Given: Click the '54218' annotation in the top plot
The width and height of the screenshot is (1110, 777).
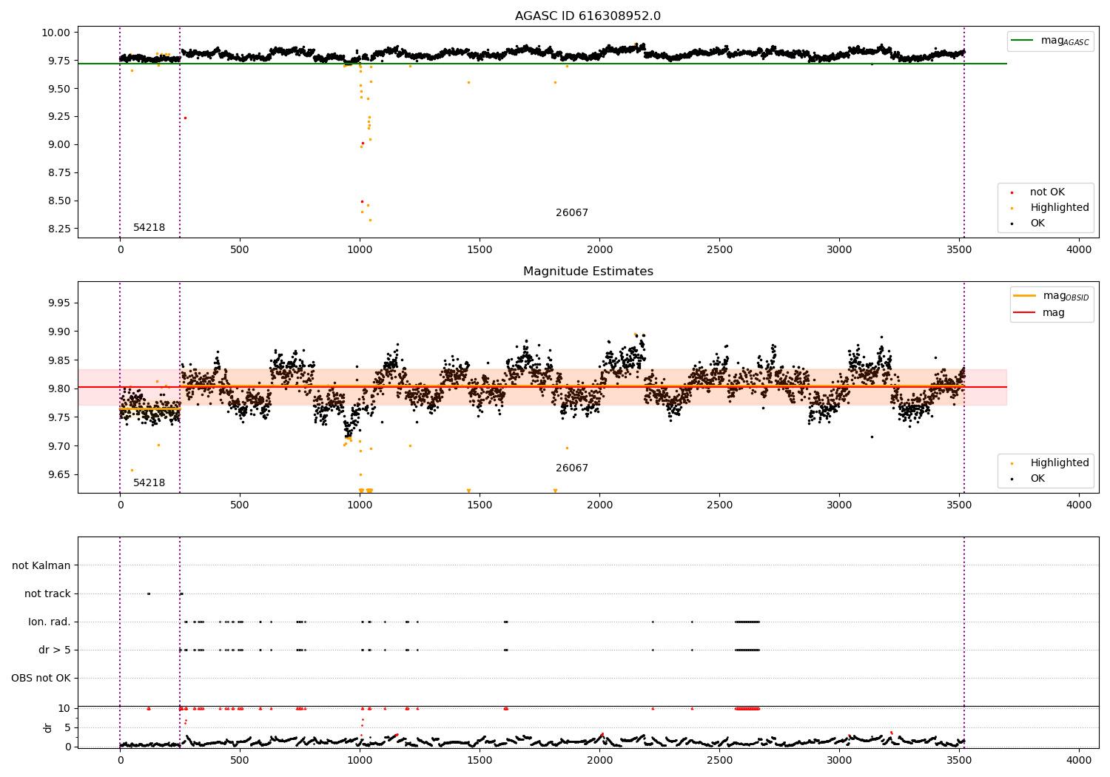Looking at the screenshot, I should 149,228.
